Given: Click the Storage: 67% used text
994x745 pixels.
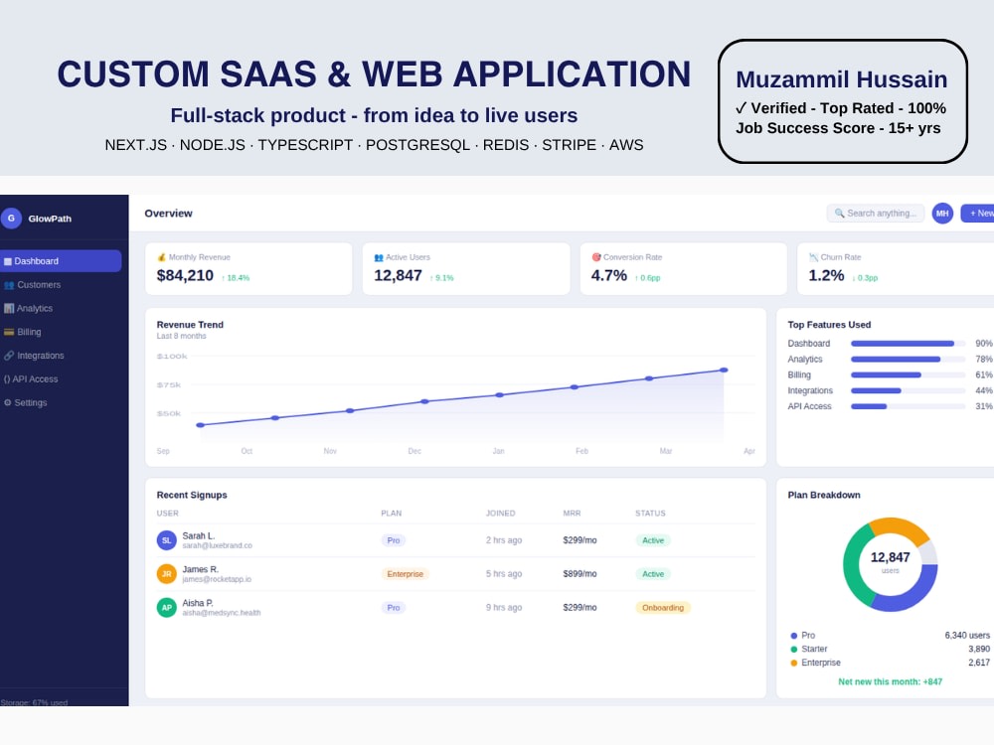Looking at the screenshot, I should 34,702.
